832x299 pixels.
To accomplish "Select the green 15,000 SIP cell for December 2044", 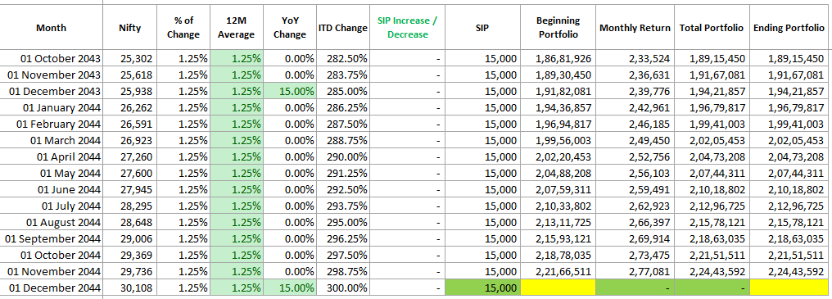I will click(x=483, y=288).
